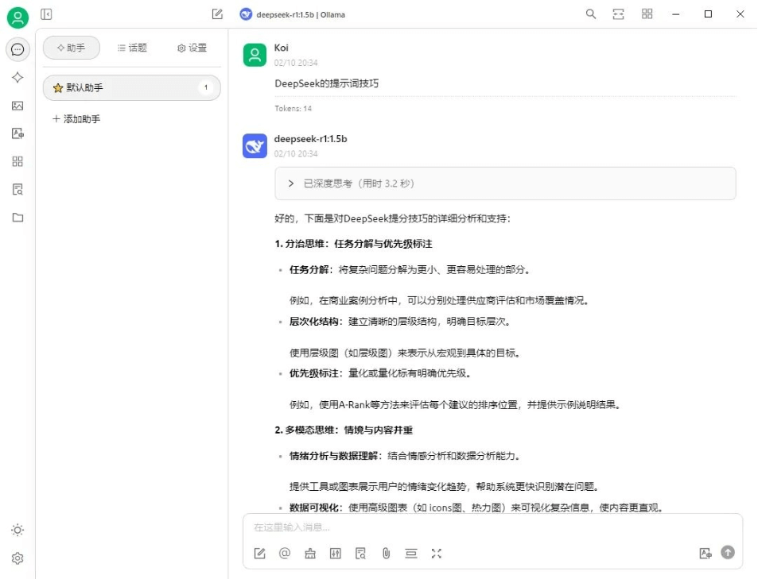Open the files folder page
Viewport: 758px width, 579px height.
(x=17, y=218)
